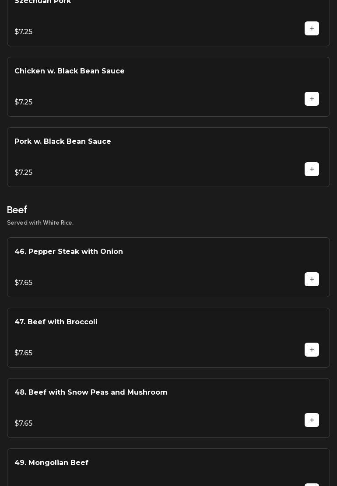Click the $7.25 price under Szechuan Pork
337x486 pixels.
(x=24, y=32)
